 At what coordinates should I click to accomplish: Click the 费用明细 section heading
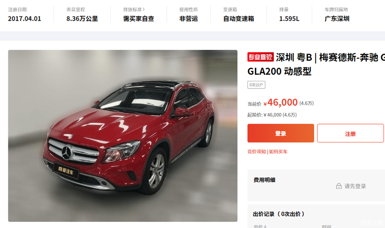[264, 180]
